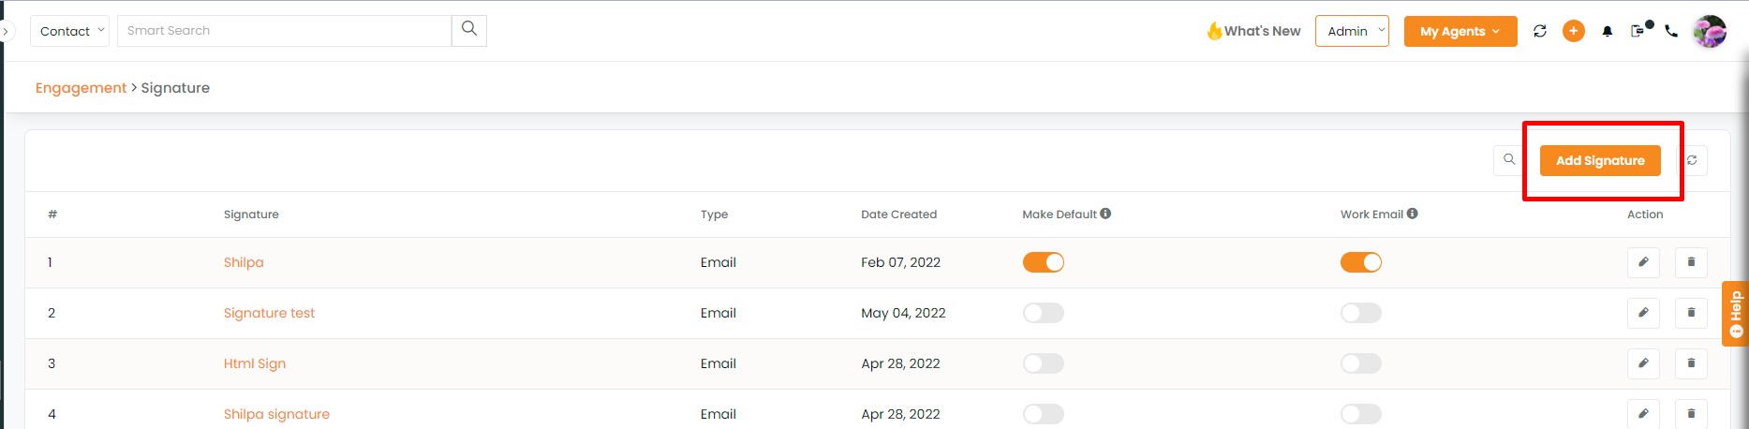The image size is (1749, 429).
Task: Open the Admin role dropdown
Action: click(x=1352, y=31)
